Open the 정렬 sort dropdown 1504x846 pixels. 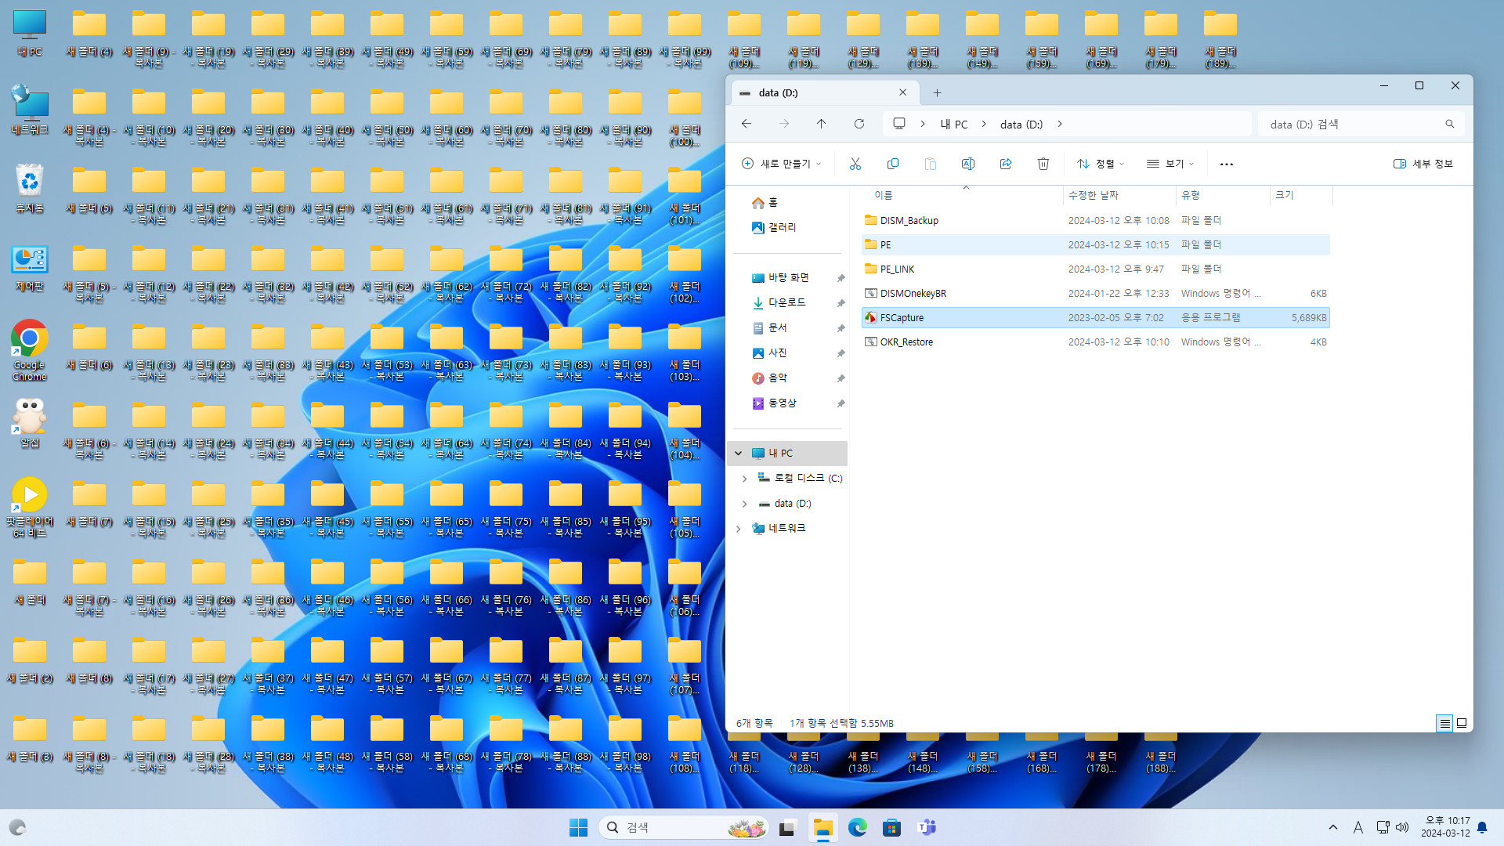point(1101,164)
